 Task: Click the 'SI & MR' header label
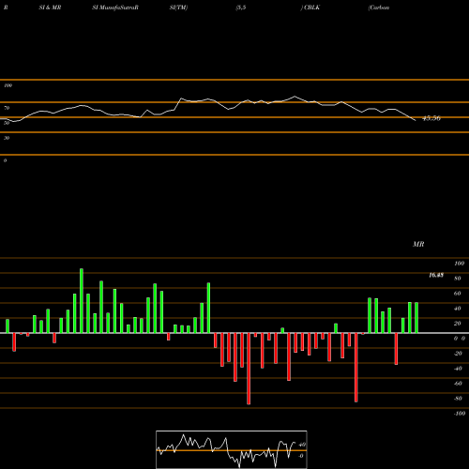click(50, 8)
